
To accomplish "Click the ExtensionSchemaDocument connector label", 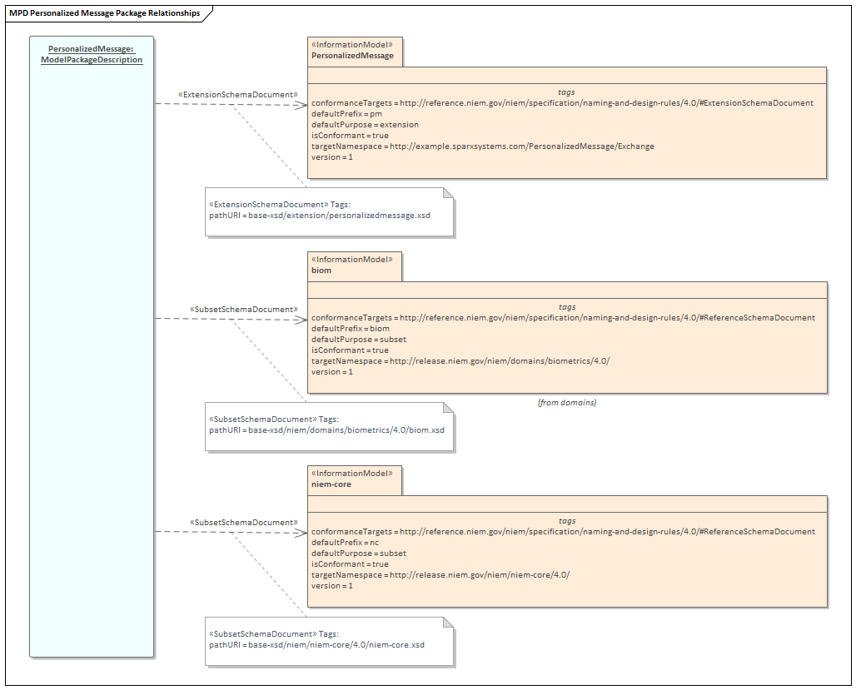I will [x=237, y=95].
